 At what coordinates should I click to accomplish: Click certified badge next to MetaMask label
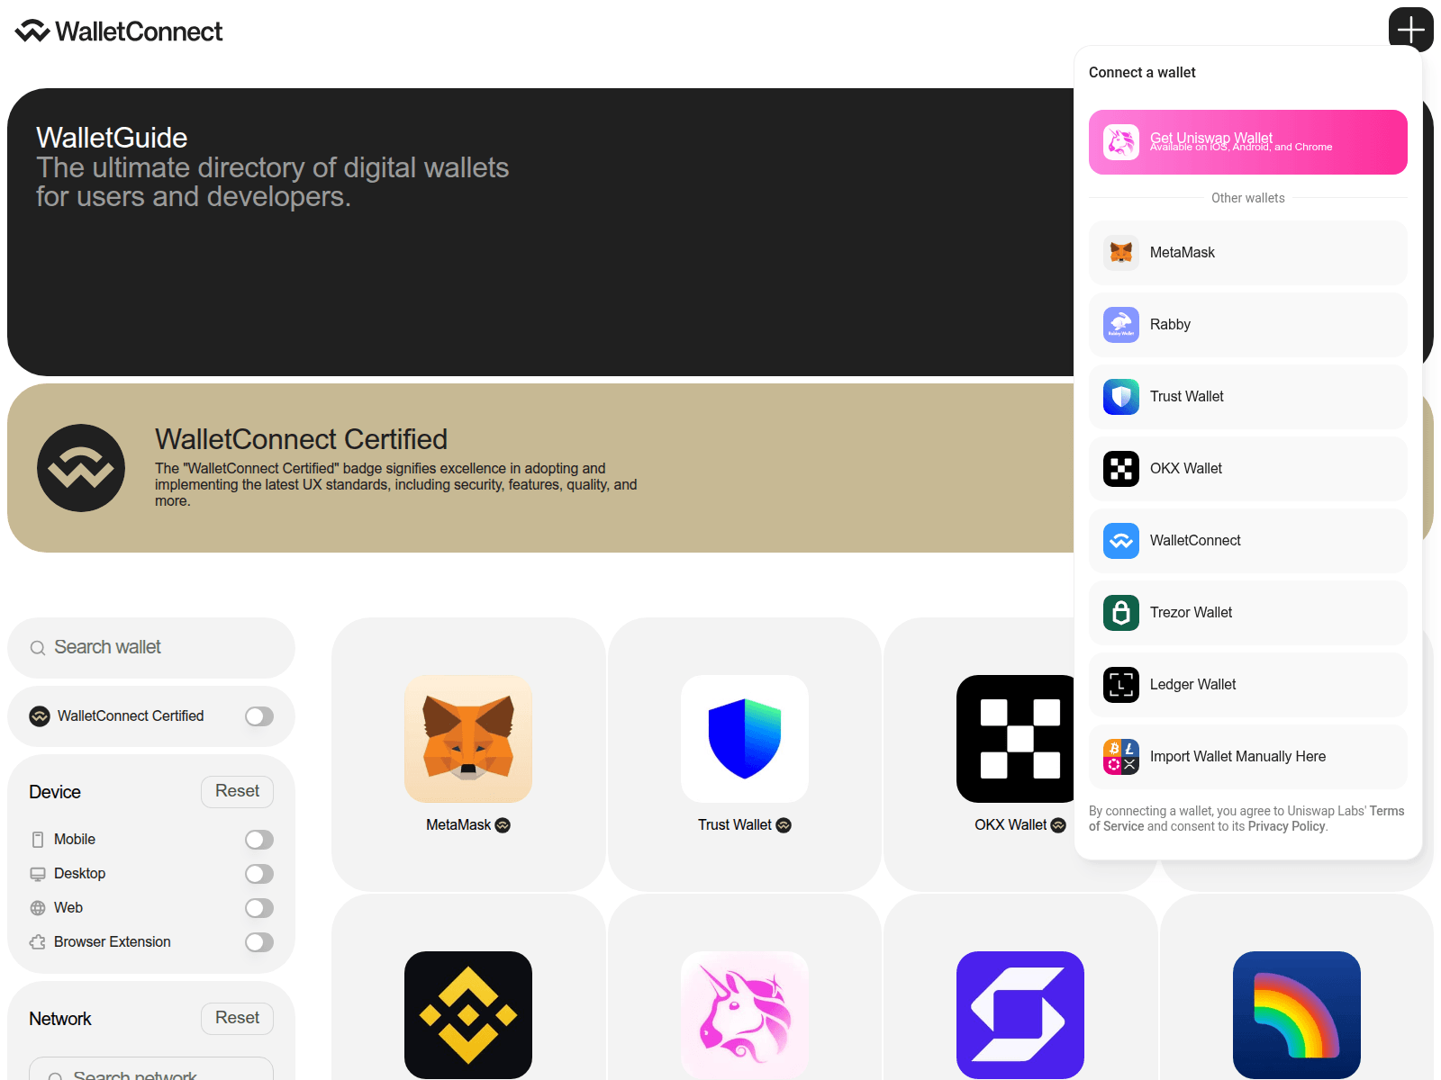coord(503,825)
